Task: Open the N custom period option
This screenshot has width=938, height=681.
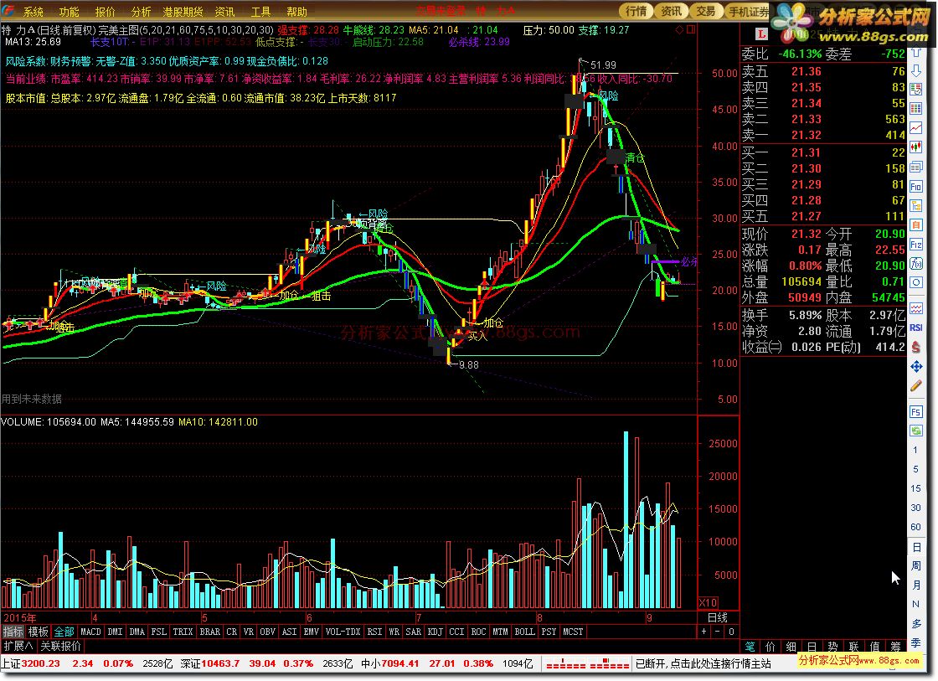Action: (x=916, y=604)
